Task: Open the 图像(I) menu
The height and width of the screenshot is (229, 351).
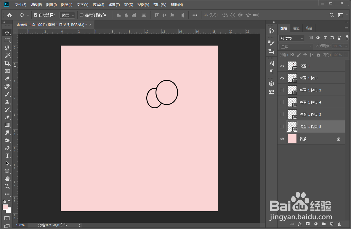Action: point(51,5)
